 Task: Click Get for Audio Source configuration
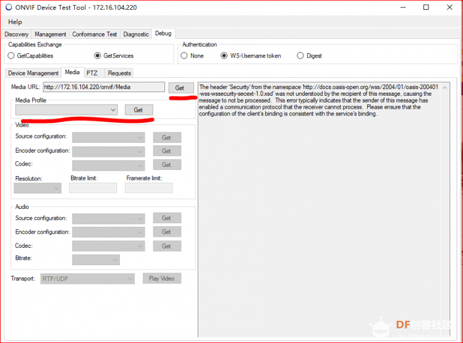point(167,218)
